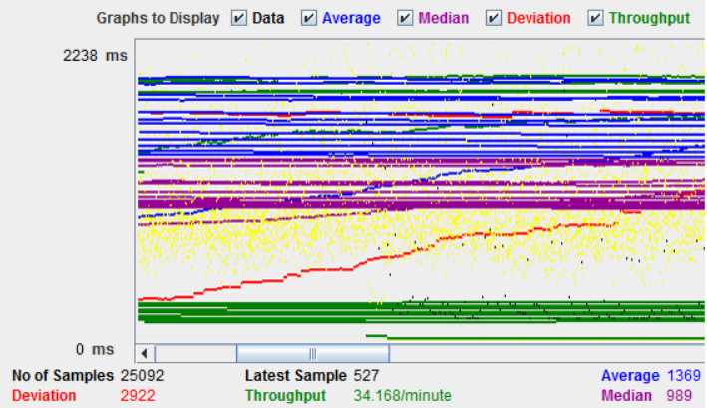Viewport: 707px width, 408px height.
Task: Click the average value 1369
Action: point(684,375)
